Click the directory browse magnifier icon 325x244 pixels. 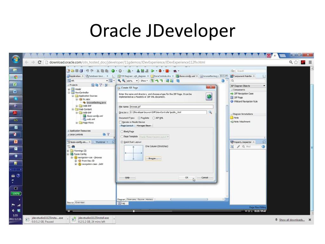click(210, 112)
